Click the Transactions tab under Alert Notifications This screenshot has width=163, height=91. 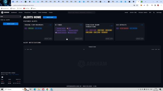click(x=92, y=47)
